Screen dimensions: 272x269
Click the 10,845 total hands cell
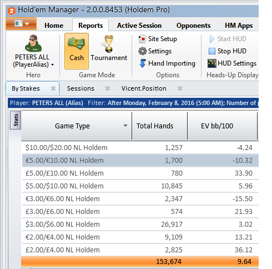pyautogui.click(x=172, y=186)
